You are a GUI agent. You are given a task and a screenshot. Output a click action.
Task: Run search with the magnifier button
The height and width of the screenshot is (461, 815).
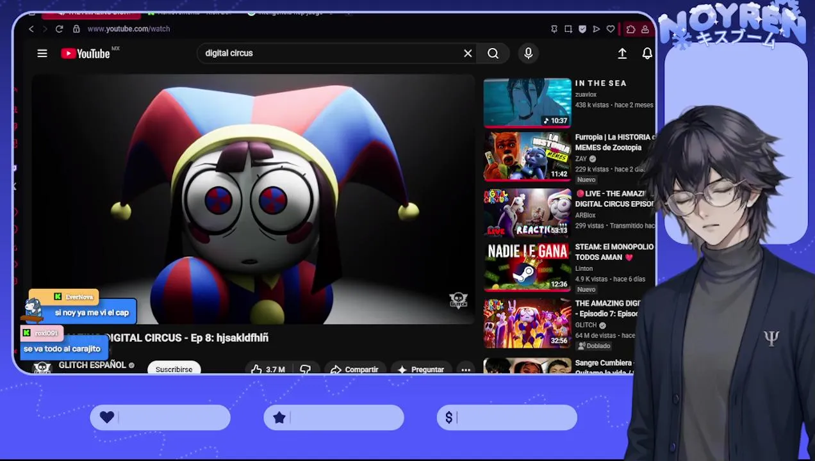493,54
